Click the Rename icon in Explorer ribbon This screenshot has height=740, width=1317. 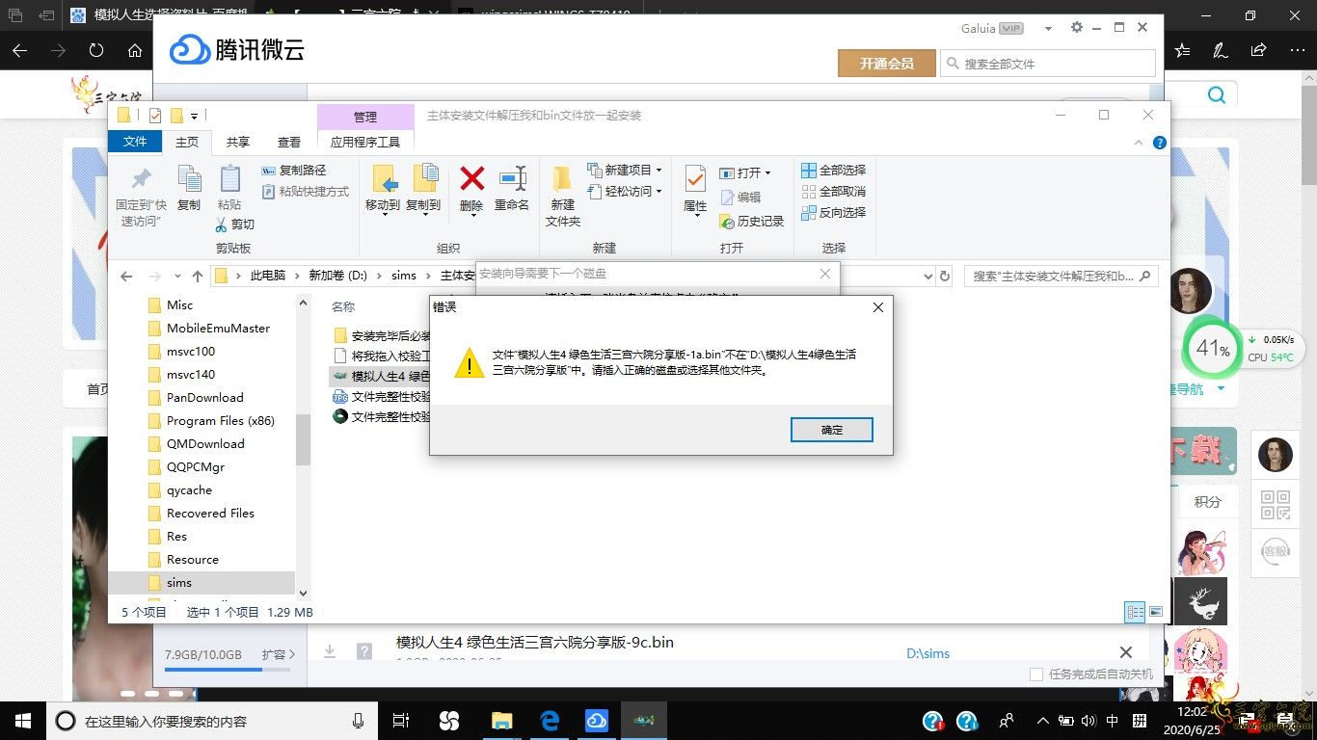pos(512,178)
